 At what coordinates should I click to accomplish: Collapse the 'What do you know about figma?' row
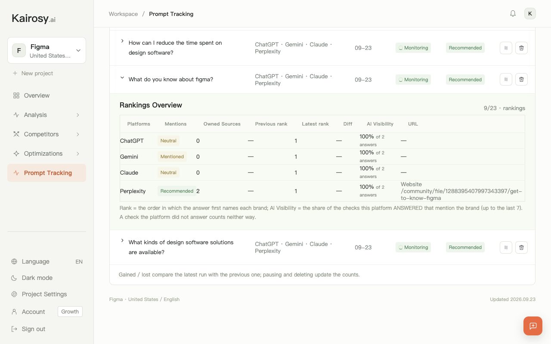pyautogui.click(x=122, y=78)
